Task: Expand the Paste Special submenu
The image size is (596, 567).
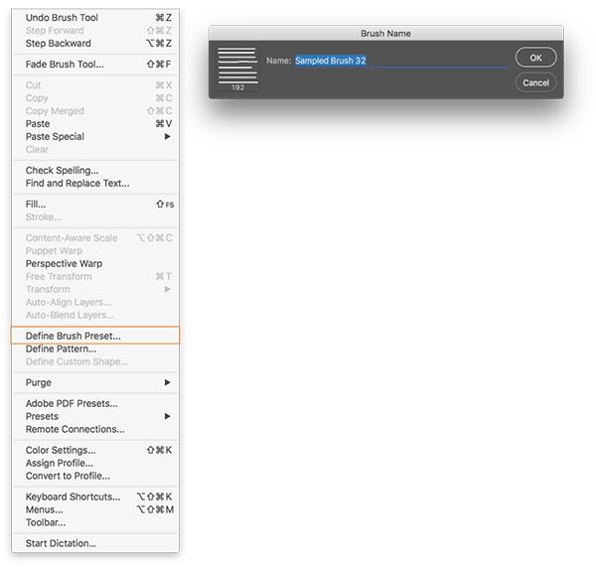Action: 95,137
